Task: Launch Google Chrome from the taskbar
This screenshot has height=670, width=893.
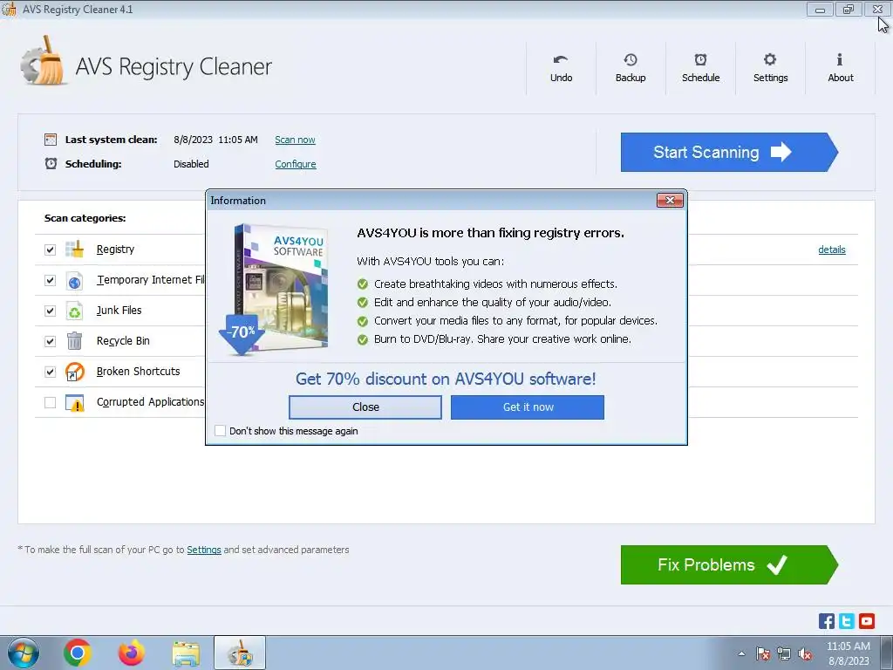Action: [x=78, y=653]
